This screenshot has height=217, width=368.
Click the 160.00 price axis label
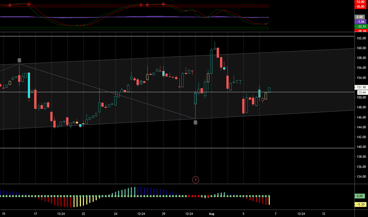coord(361,48)
